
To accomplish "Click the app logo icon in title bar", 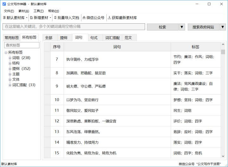I will 4,4.
